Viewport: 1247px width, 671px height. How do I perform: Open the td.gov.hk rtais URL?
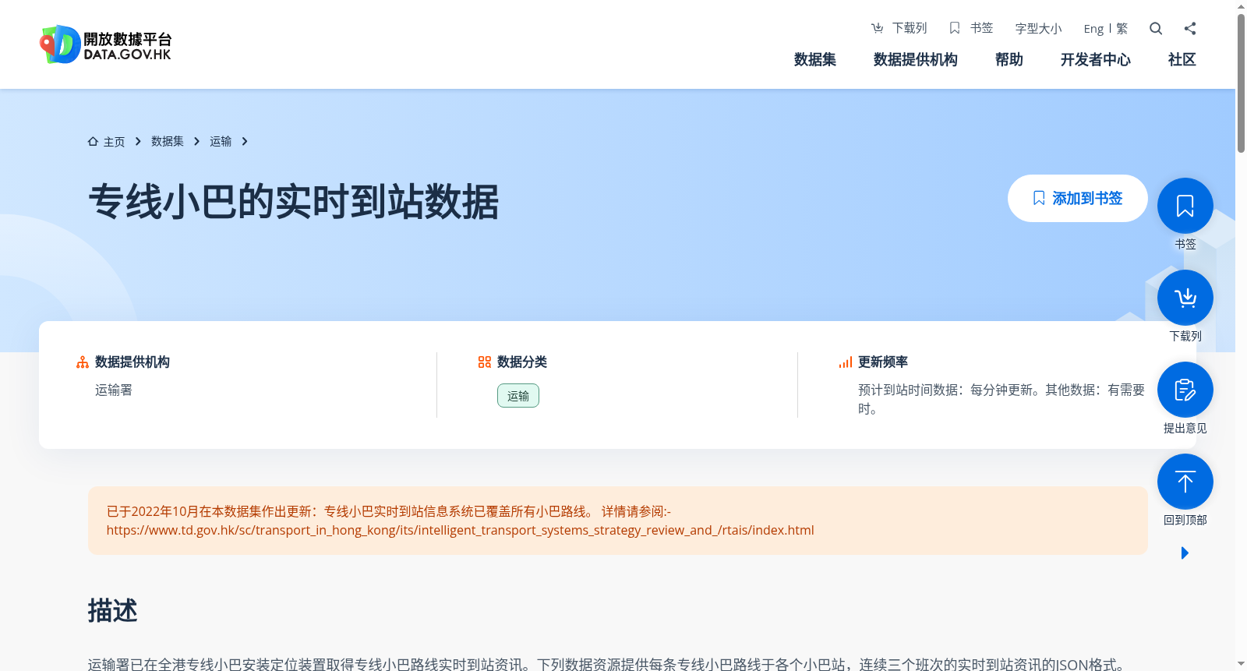tap(461, 530)
